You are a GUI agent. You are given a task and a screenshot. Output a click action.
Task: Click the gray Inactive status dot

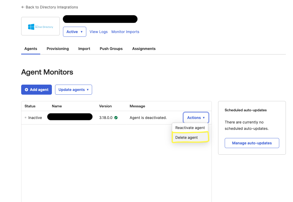(25, 118)
